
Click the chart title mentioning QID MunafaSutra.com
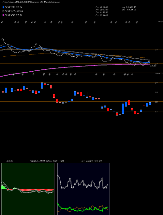tap(31, 2)
